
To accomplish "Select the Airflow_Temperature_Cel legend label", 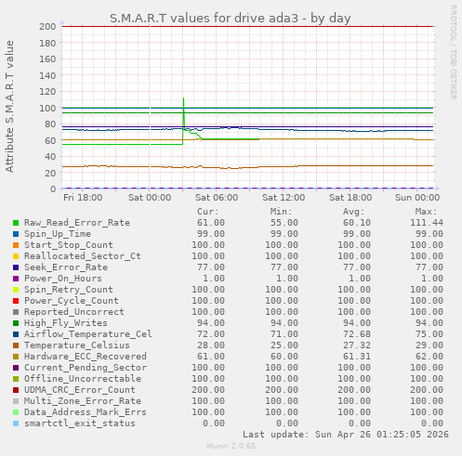I will pos(88,334).
